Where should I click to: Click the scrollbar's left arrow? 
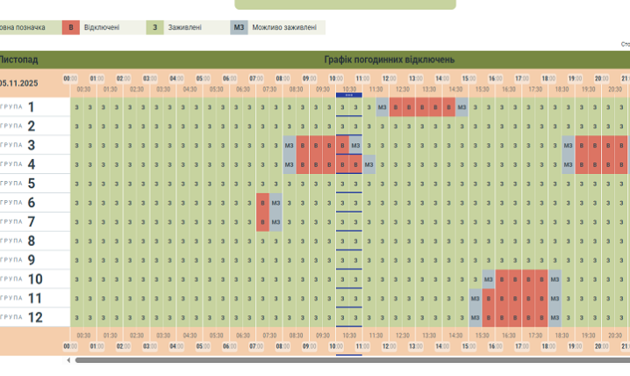click(x=69, y=359)
